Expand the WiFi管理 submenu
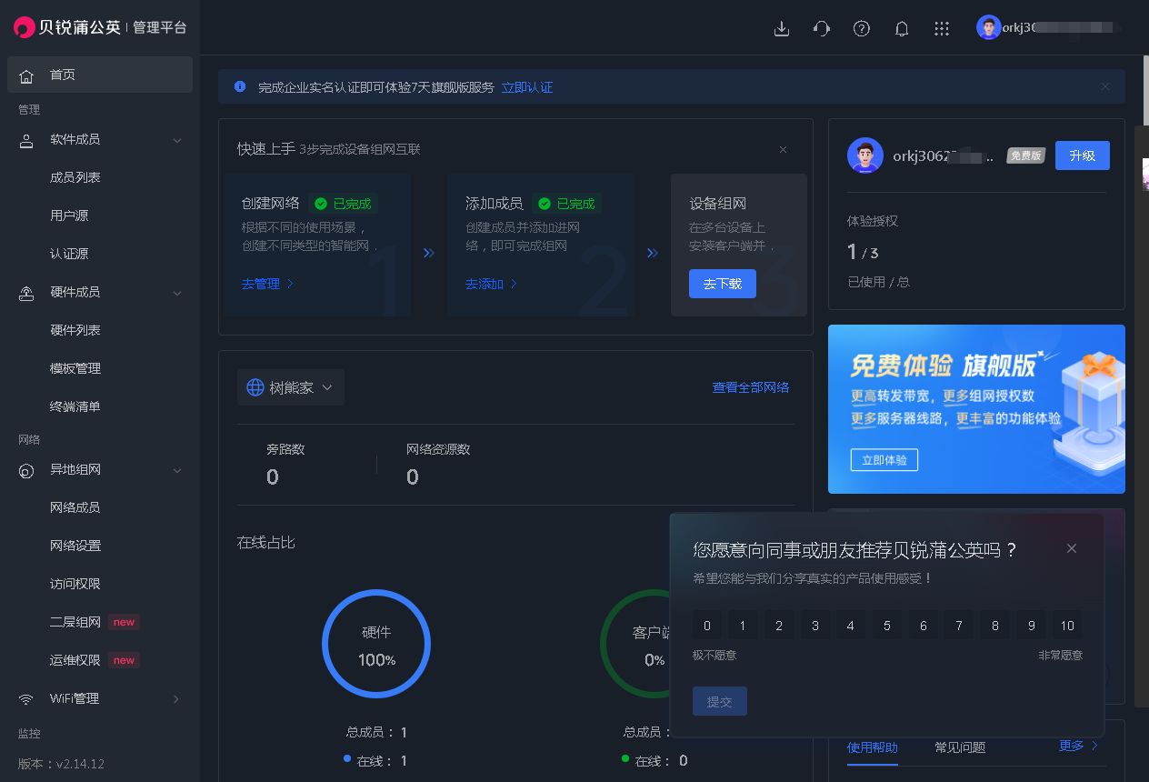Screen dimensions: 1149x782 pos(176,699)
